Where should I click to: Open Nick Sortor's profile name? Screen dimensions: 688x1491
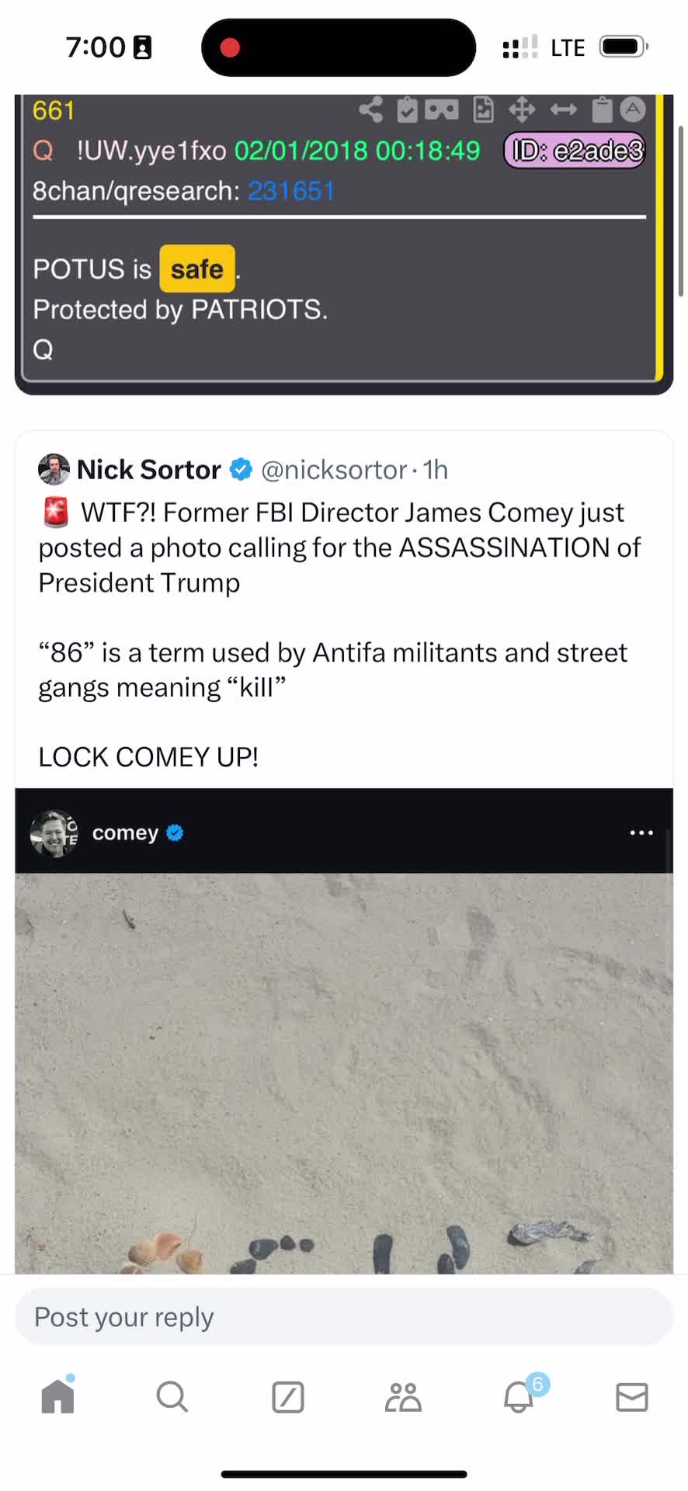(x=148, y=470)
